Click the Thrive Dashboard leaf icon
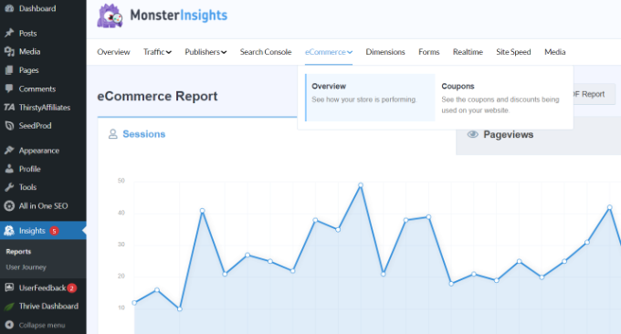Viewport: 621px width, 334px height. 9,307
